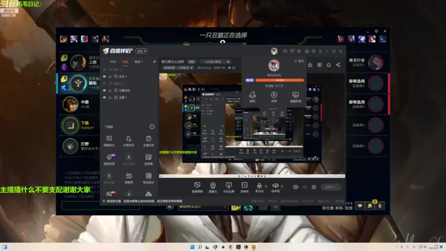The image size is (446, 251).
Task: Select the 打野 jungle player row
Action: click(x=80, y=146)
